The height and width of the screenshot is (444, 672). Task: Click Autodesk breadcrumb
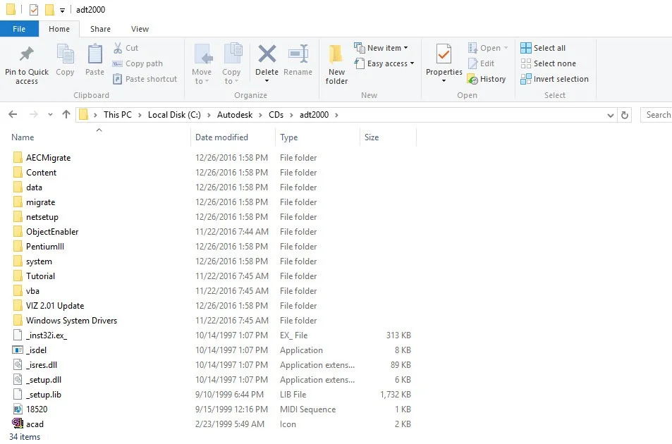[x=235, y=115]
